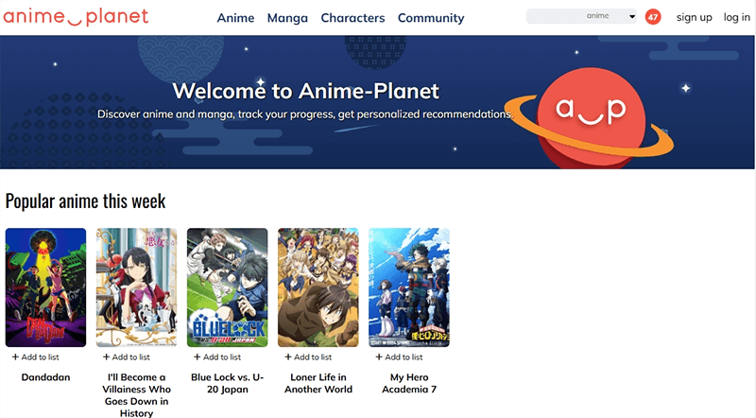Add Dandadan to list
Screen dimensions: 756x418
(x=35, y=357)
